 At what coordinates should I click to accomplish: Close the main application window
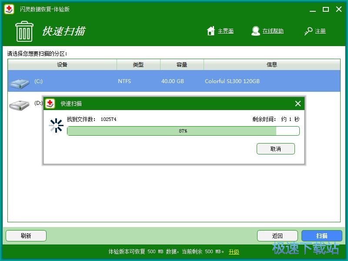coord(339,9)
